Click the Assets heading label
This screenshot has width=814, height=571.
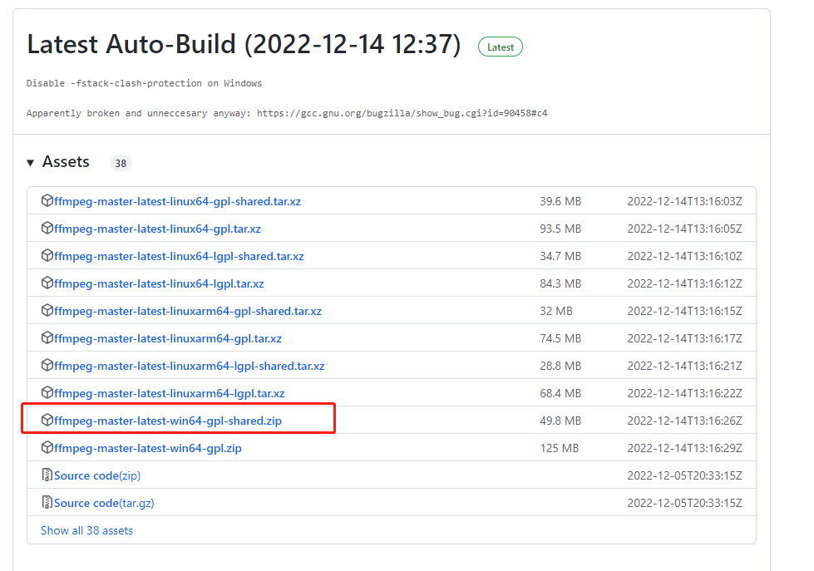(66, 162)
